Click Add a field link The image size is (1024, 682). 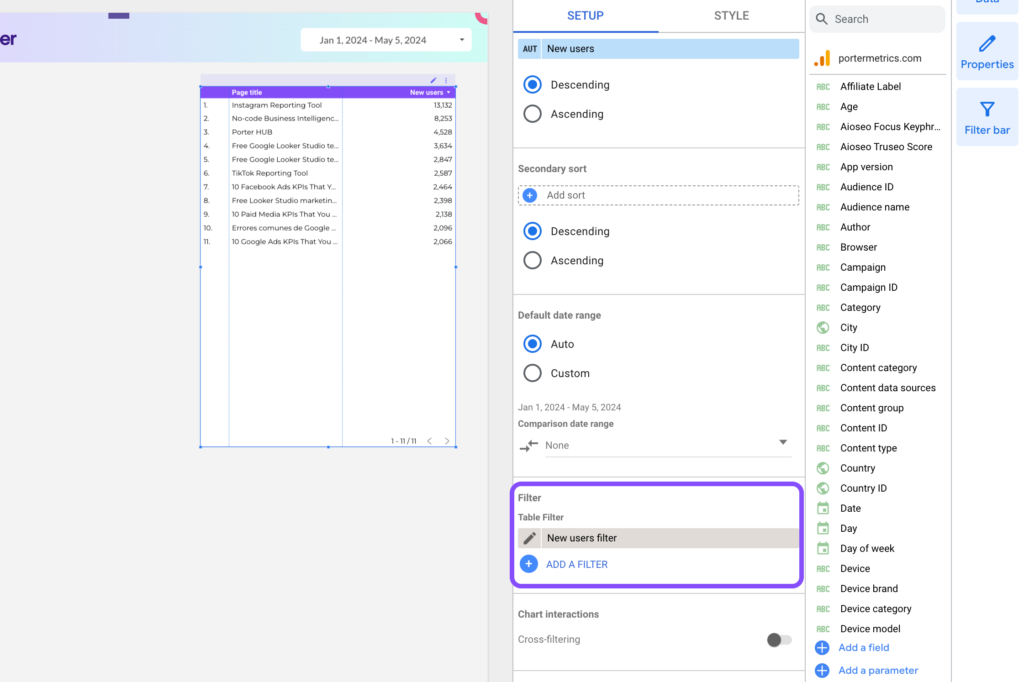pos(864,648)
